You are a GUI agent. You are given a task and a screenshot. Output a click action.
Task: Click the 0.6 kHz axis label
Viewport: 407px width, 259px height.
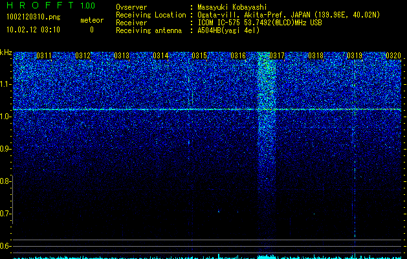click(x=5, y=246)
